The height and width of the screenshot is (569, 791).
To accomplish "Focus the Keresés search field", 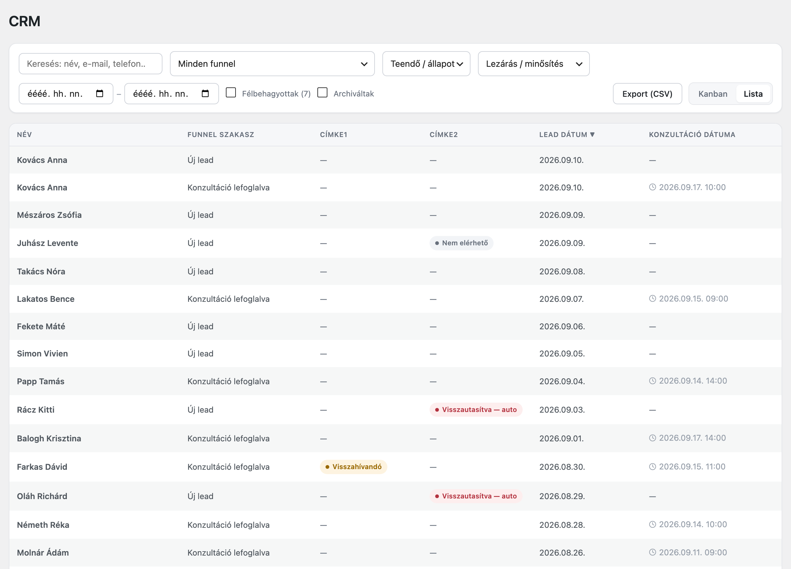I will pos(90,64).
